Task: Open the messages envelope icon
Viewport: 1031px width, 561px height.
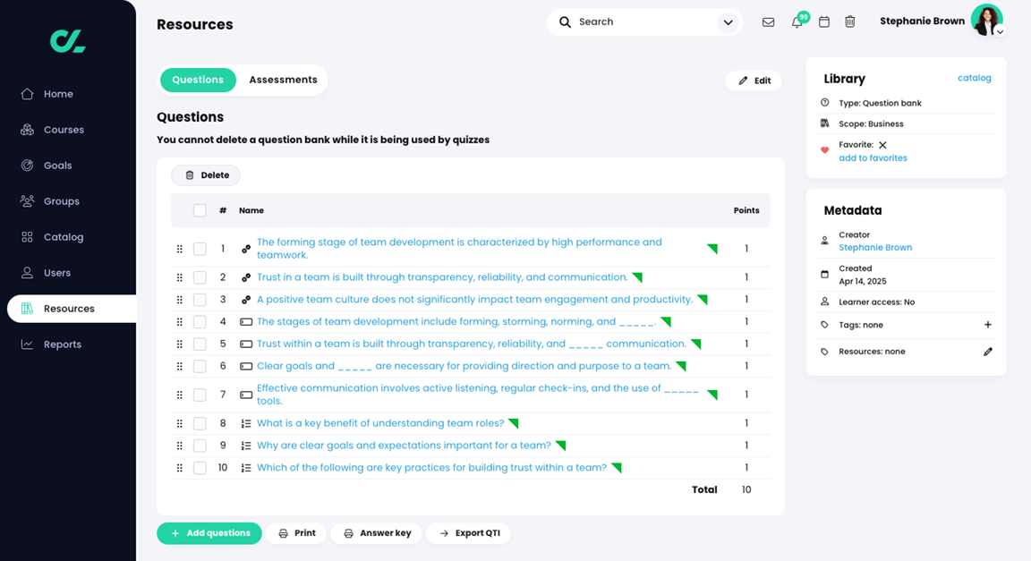Action: [768, 21]
